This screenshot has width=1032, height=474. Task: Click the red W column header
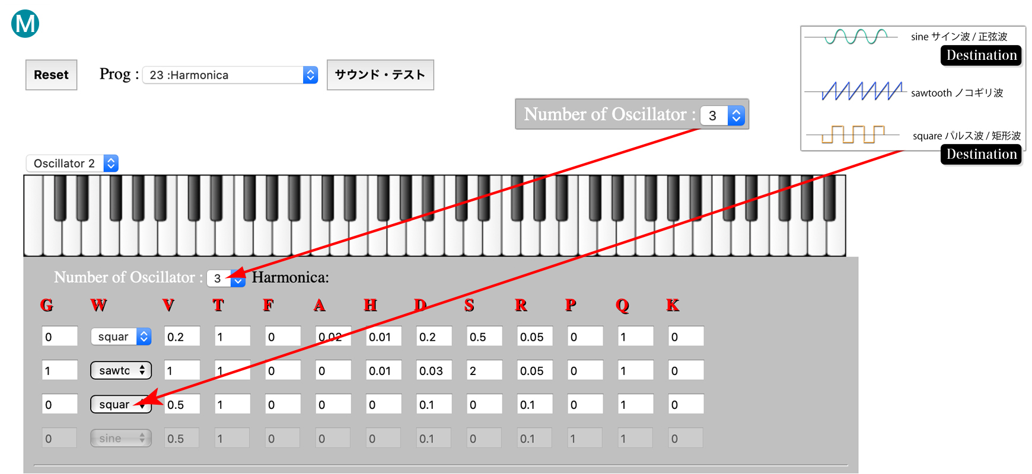pos(98,305)
